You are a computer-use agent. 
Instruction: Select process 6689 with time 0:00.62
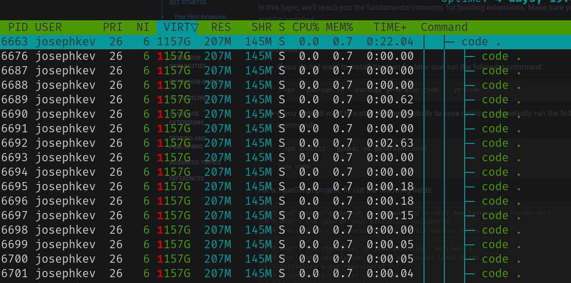click(x=15, y=99)
